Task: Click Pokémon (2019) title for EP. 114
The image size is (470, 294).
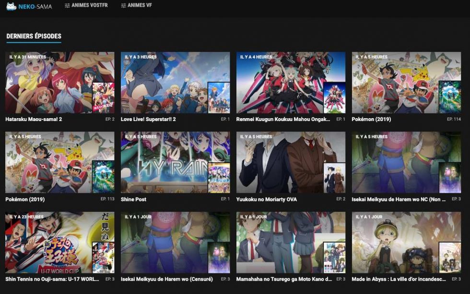Action: [371, 119]
